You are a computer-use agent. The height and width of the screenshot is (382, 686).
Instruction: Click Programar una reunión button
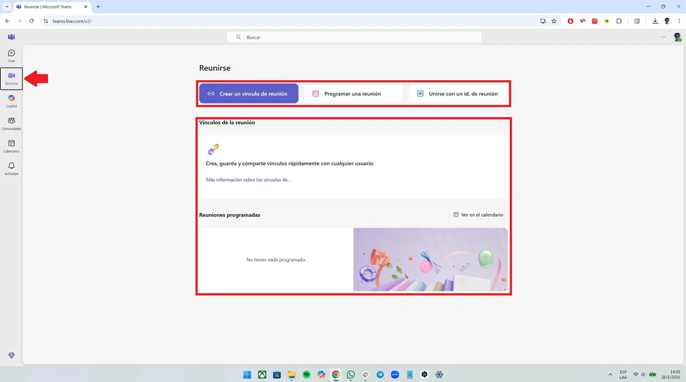(x=353, y=94)
